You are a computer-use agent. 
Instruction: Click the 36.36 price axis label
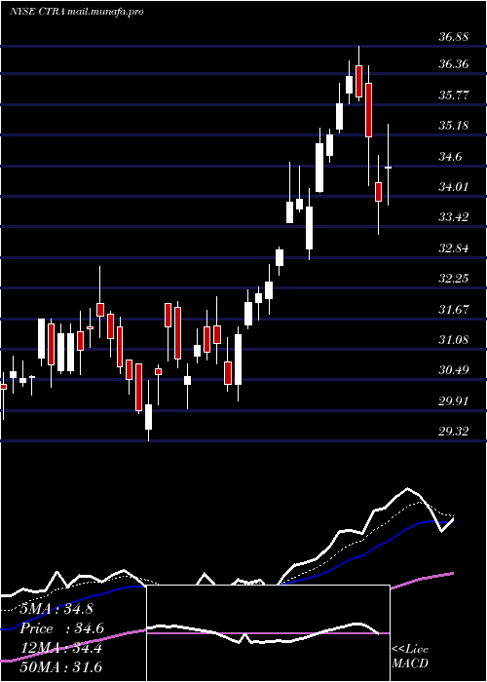[x=453, y=65]
